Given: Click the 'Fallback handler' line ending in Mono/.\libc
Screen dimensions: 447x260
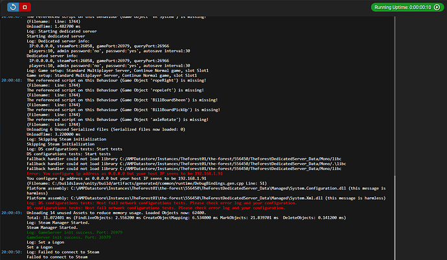Looking at the screenshot, I should [x=186, y=164].
